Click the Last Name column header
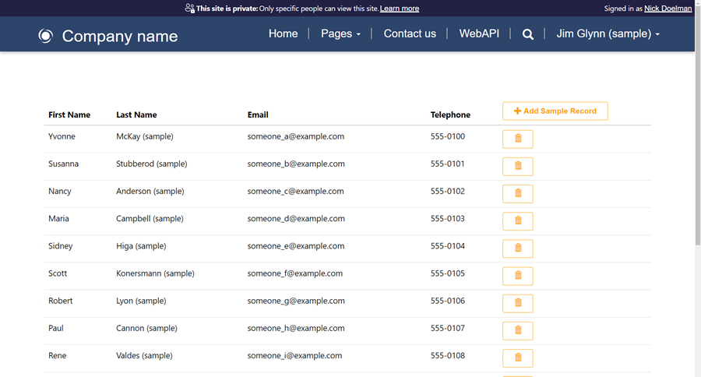Screen dimensions: 701x377 point(136,115)
